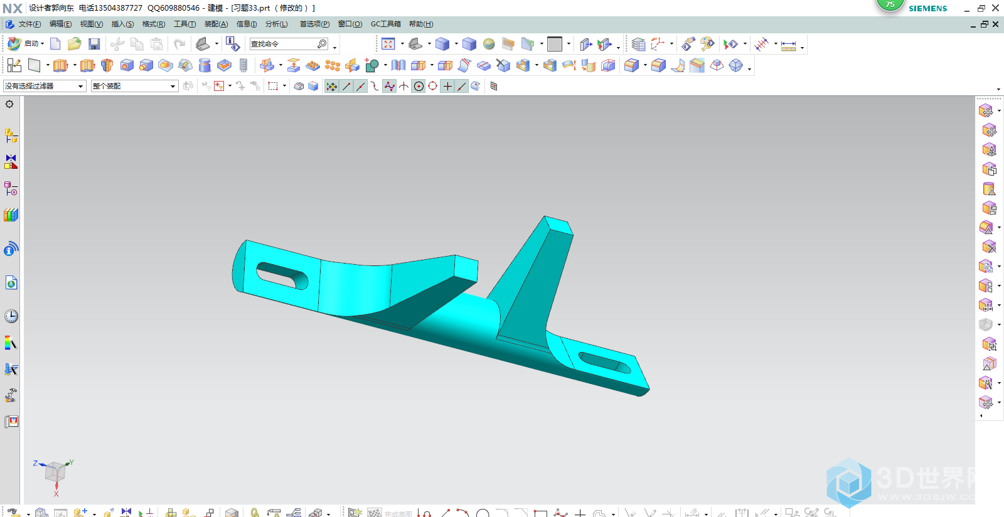1004x517 pixels.
Task: Open the 帮助(H) menu
Action: (421, 24)
